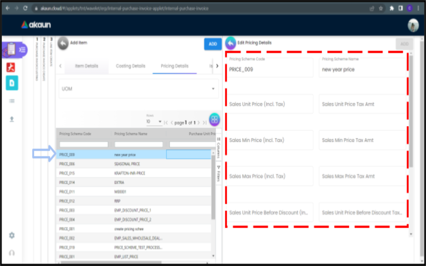Screen dimensions: 426x266
Task: Open the user avatar menu
Action: point(413,25)
